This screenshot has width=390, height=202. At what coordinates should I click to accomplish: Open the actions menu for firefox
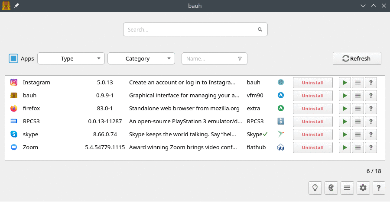(x=357, y=109)
